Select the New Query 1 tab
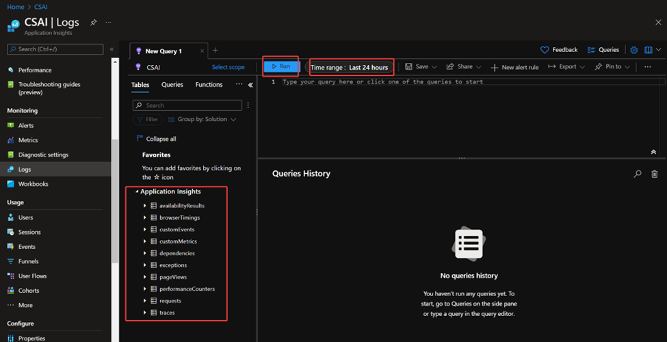The height and width of the screenshot is (342, 667). 164,51
